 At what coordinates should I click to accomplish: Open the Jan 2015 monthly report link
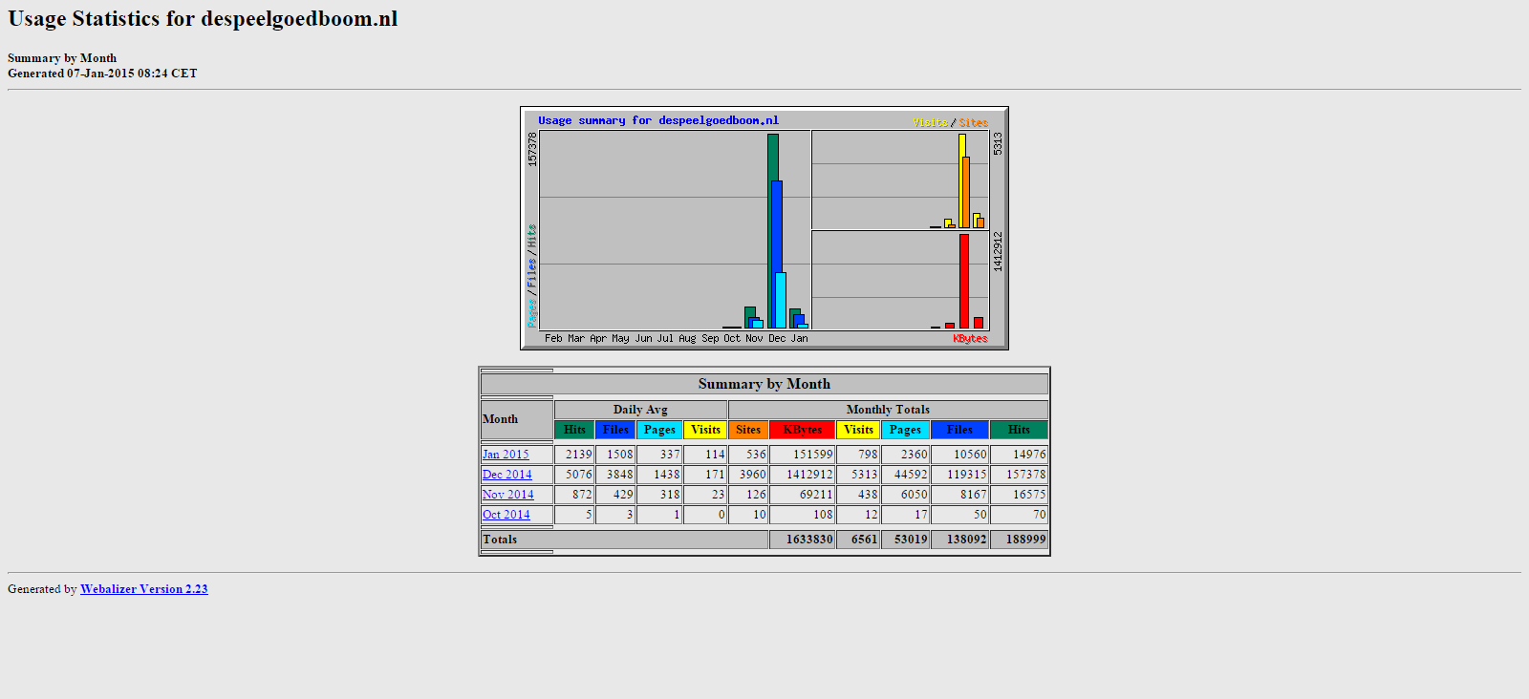click(x=506, y=455)
